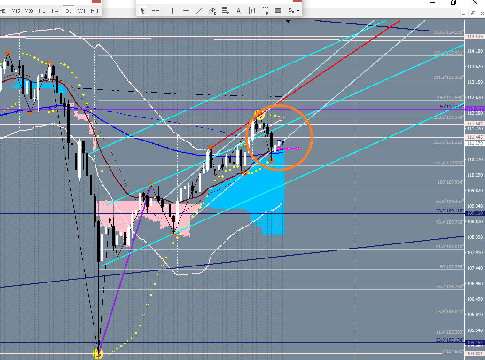
Task: Select the Rectangle shape tool
Action: [x=278, y=10]
